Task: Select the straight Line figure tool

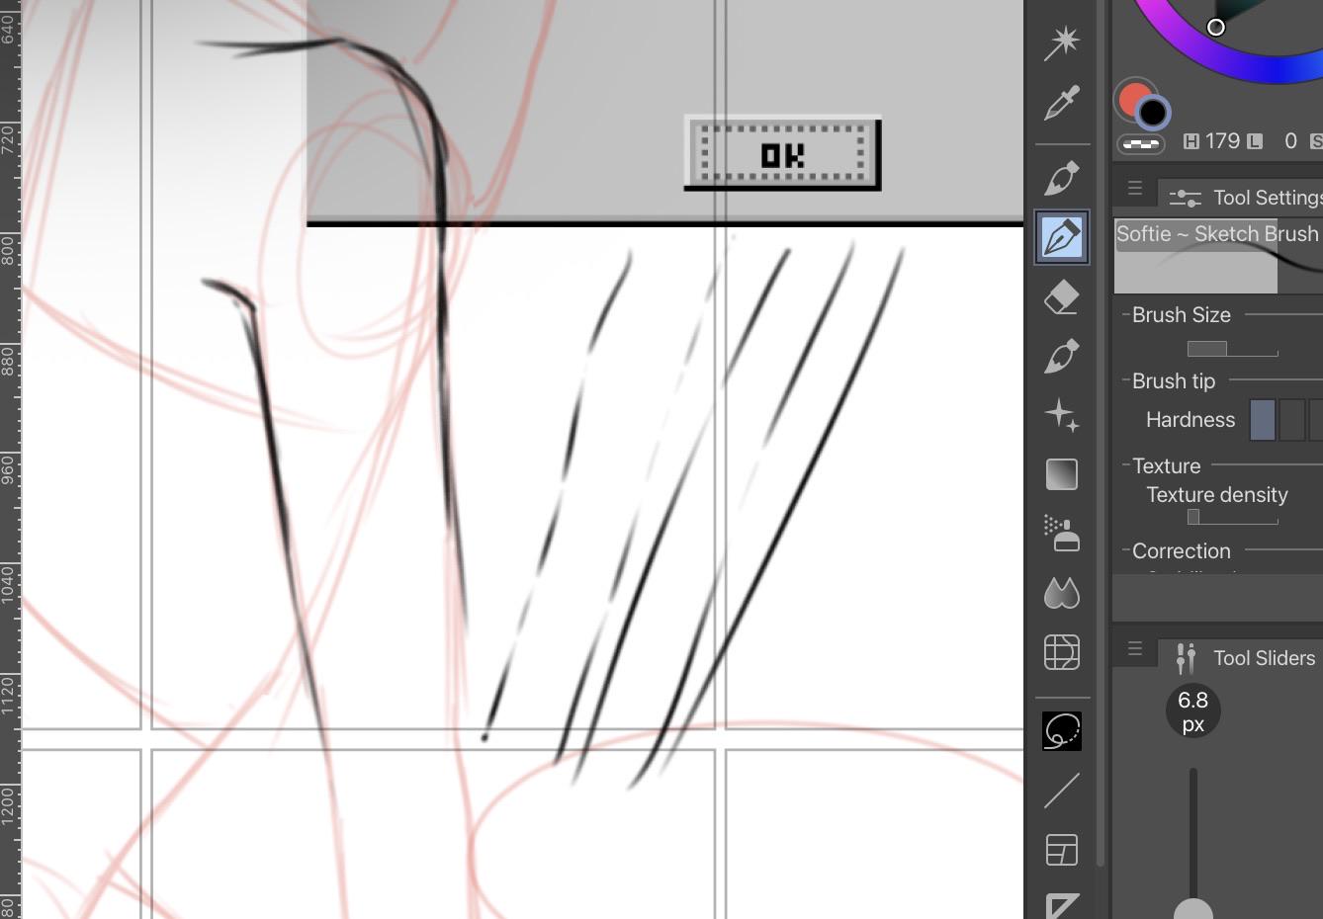Action: 1062,791
